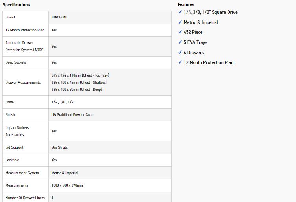Screen dimensions: 296x202
Task: Click the Features heading
Action: (x=186, y=4)
